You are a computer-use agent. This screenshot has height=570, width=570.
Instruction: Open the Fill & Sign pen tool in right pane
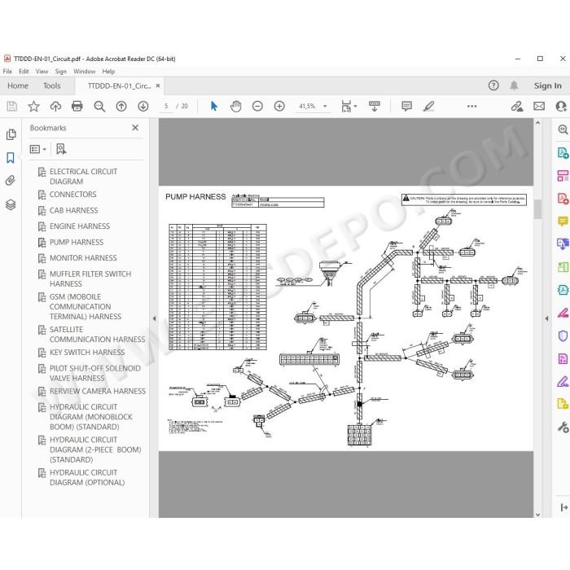(x=563, y=382)
